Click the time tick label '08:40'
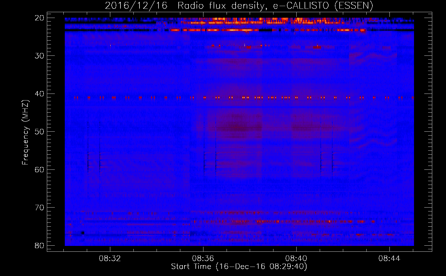Image resolution: width=446 pixels, height=276 pixels. pos(296,259)
